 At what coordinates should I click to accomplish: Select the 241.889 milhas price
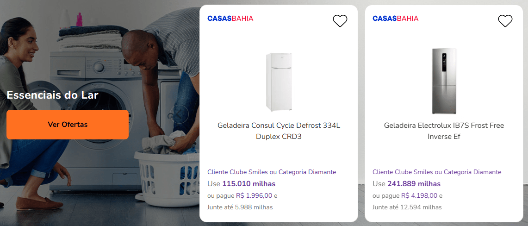pos(414,184)
